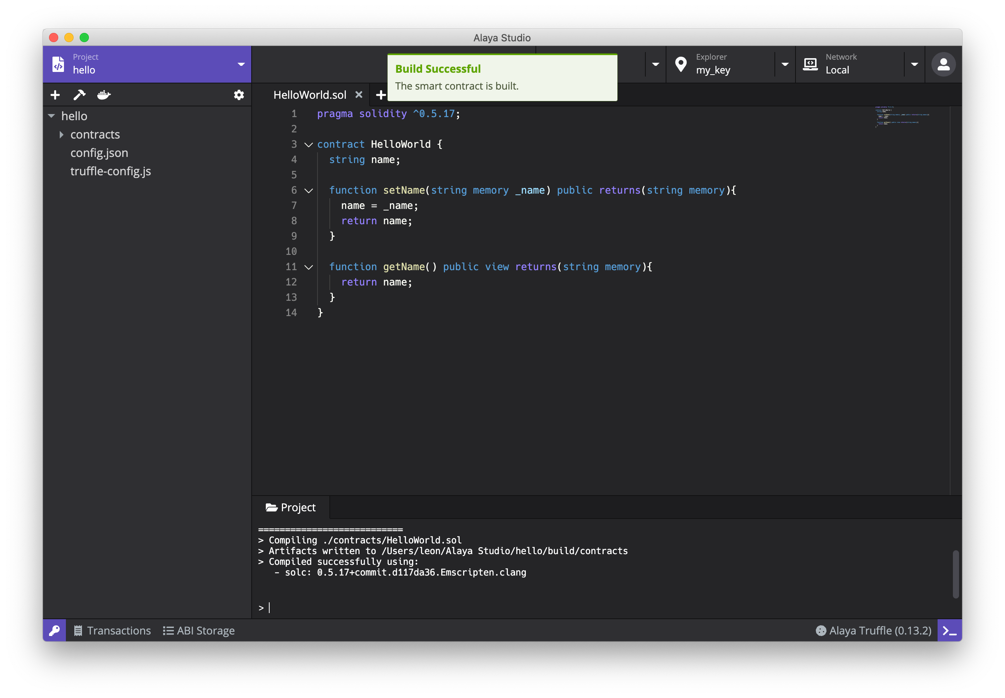Switch to the Project terminal tab

pyautogui.click(x=291, y=507)
